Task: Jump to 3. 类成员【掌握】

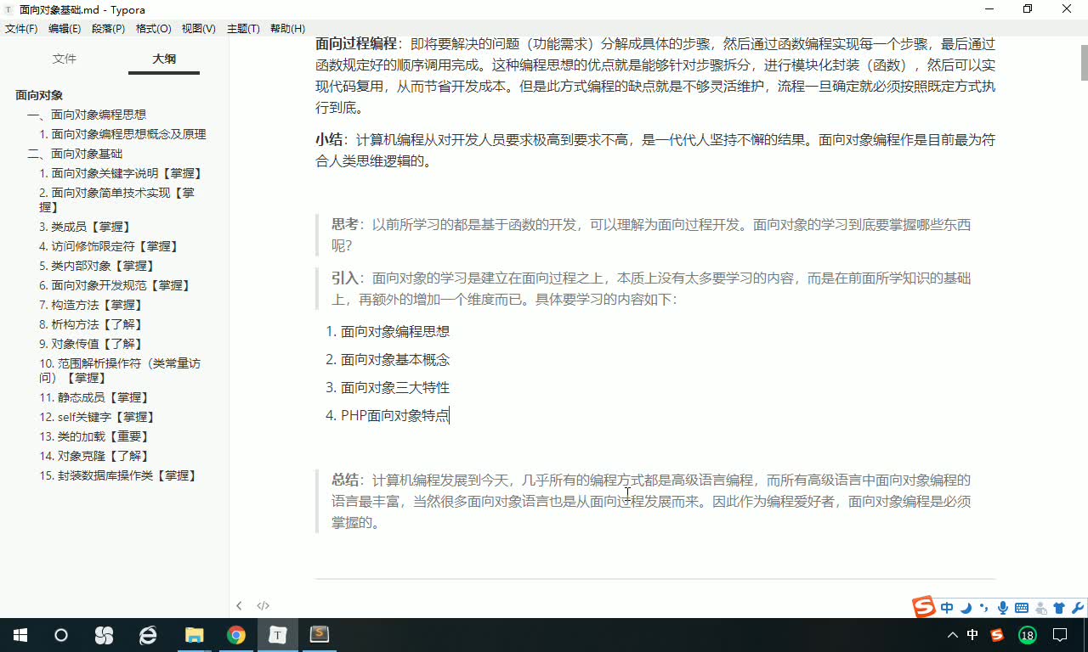Action: [x=86, y=227]
